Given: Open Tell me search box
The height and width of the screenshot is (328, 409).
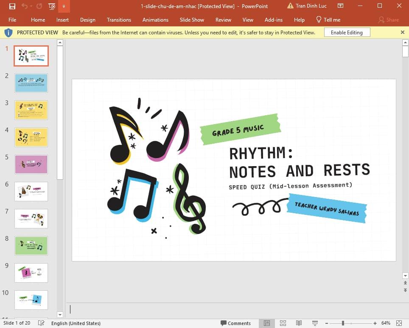Looking at the screenshot, I should pyautogui.click(x=328, y=20).
